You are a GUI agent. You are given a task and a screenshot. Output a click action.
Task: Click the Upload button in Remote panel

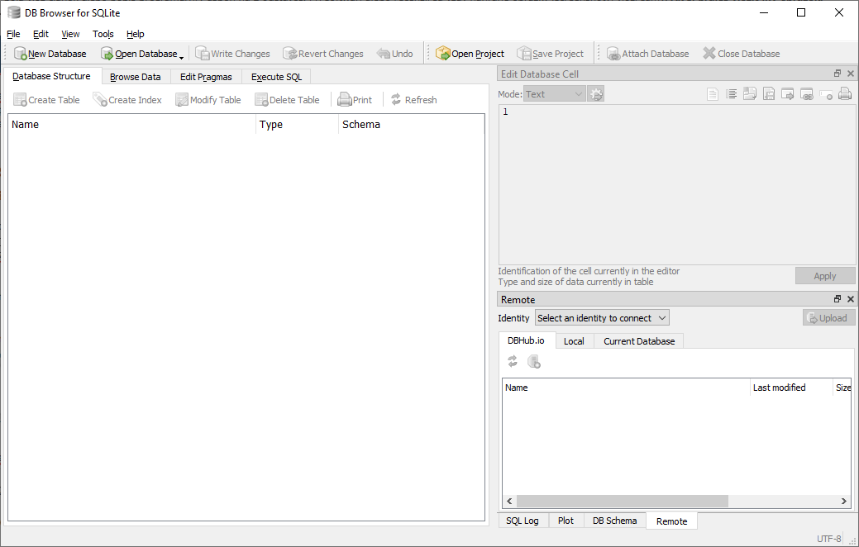828,317
